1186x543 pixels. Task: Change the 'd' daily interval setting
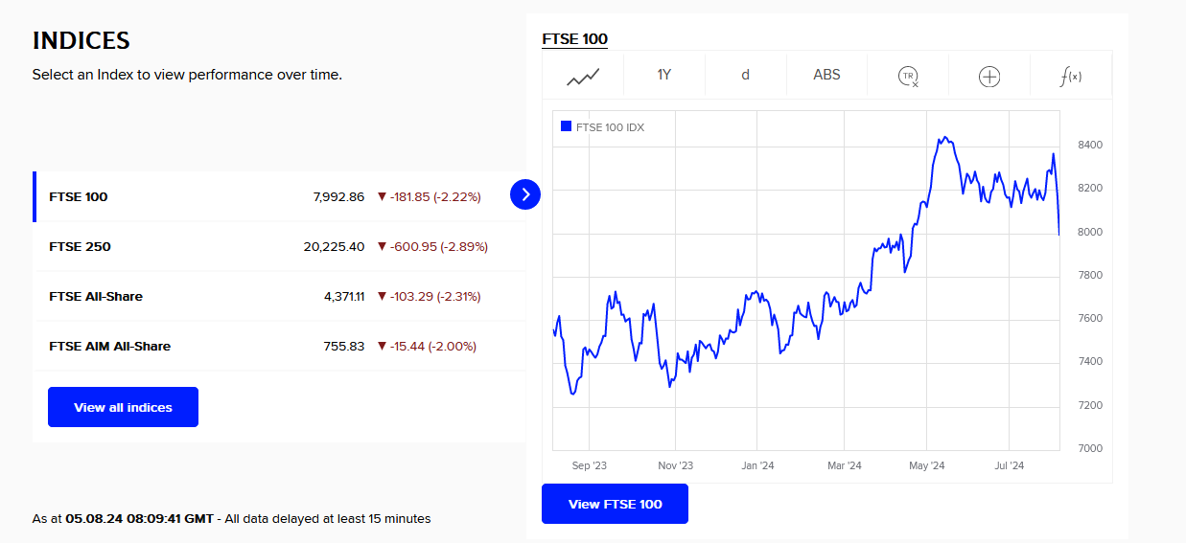point(745,75)
